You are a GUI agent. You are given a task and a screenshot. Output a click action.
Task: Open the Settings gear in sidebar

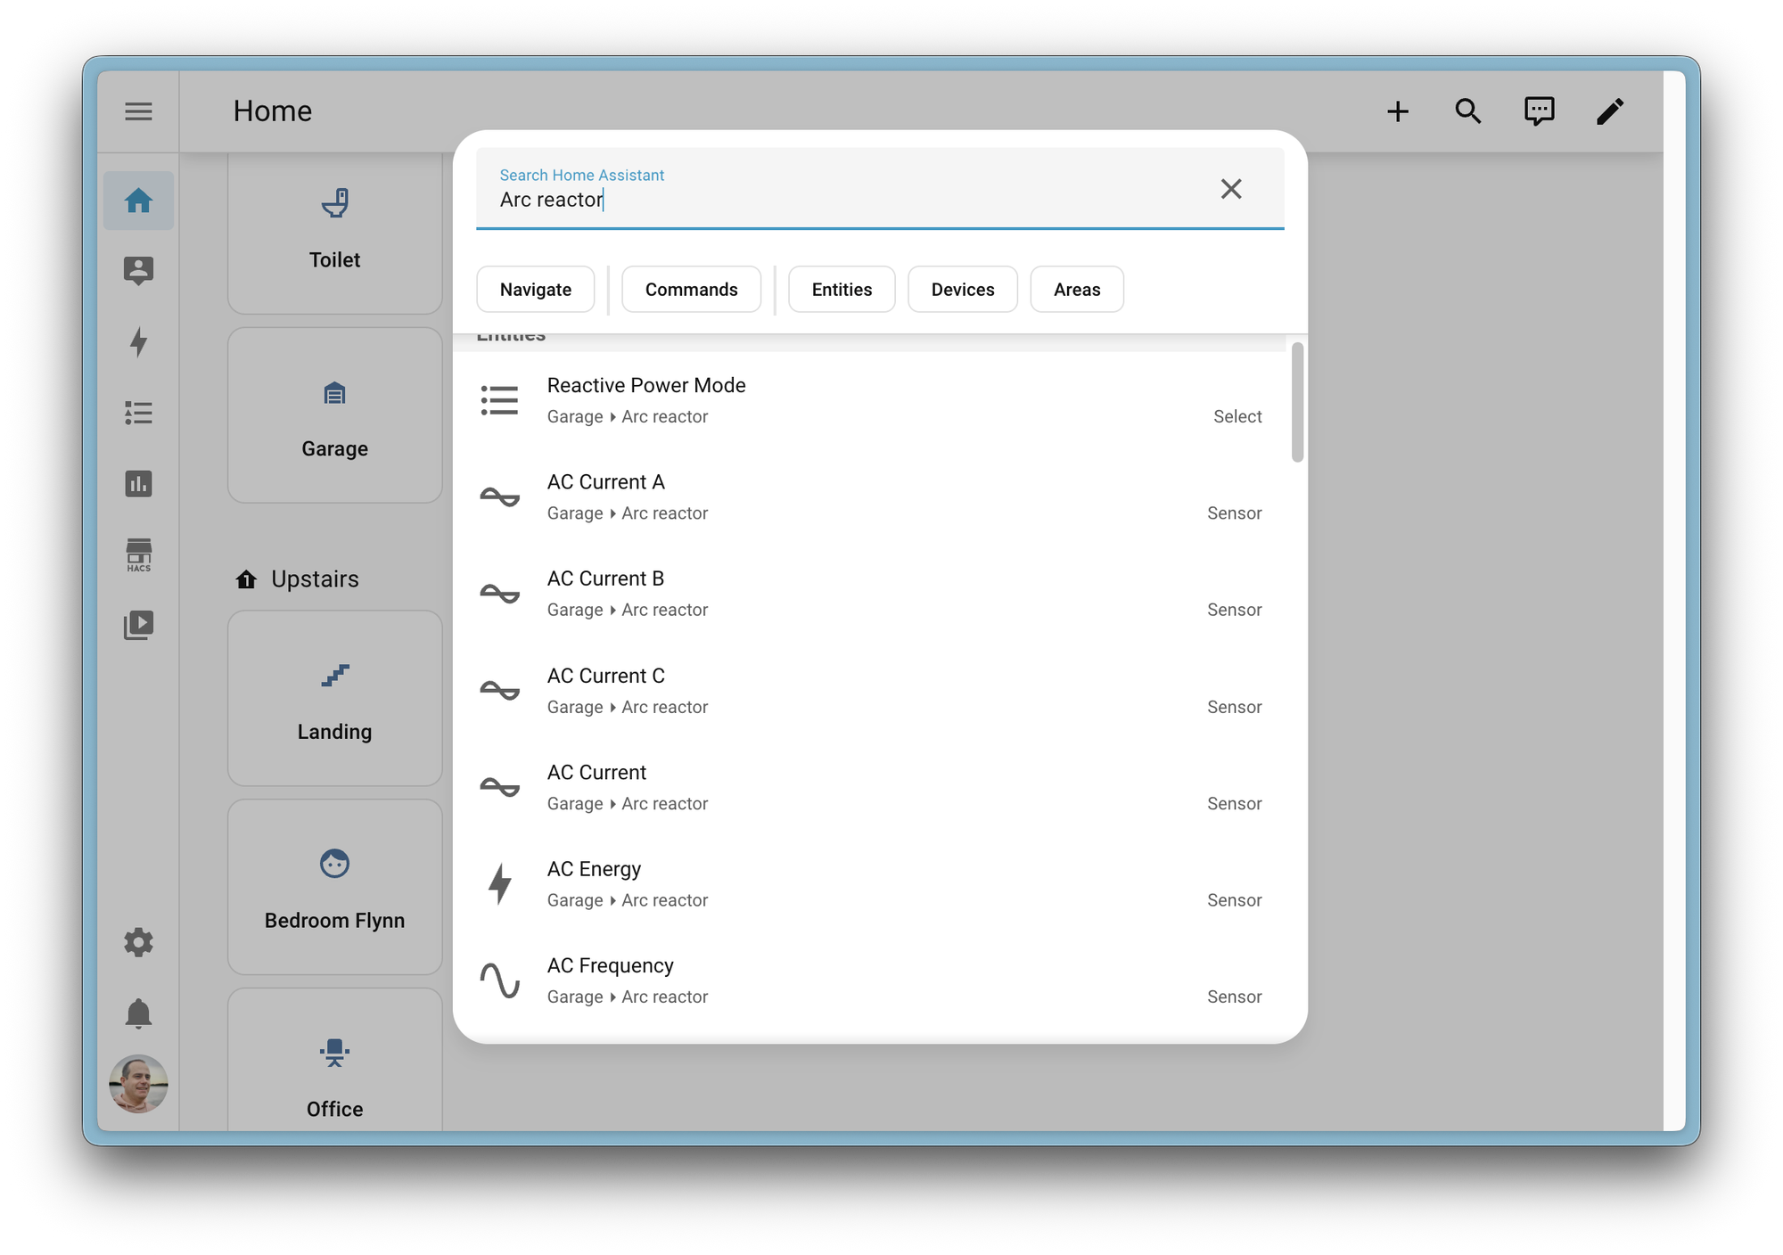(138, 942)
